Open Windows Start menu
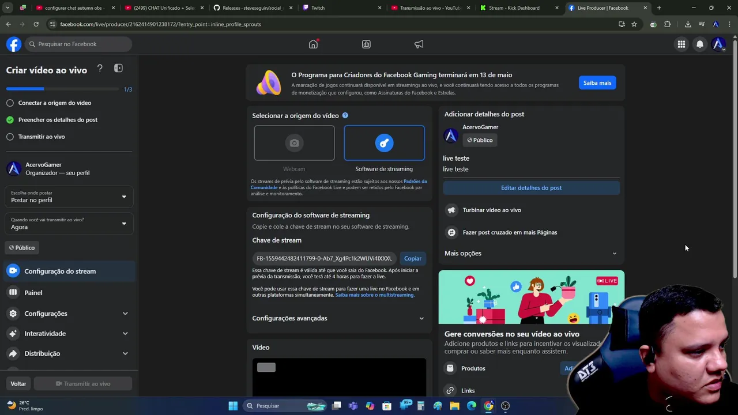Screen dimensions: 738x415 [233, 406]
